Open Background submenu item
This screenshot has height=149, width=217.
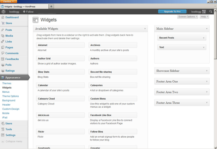tap(9, 100)
